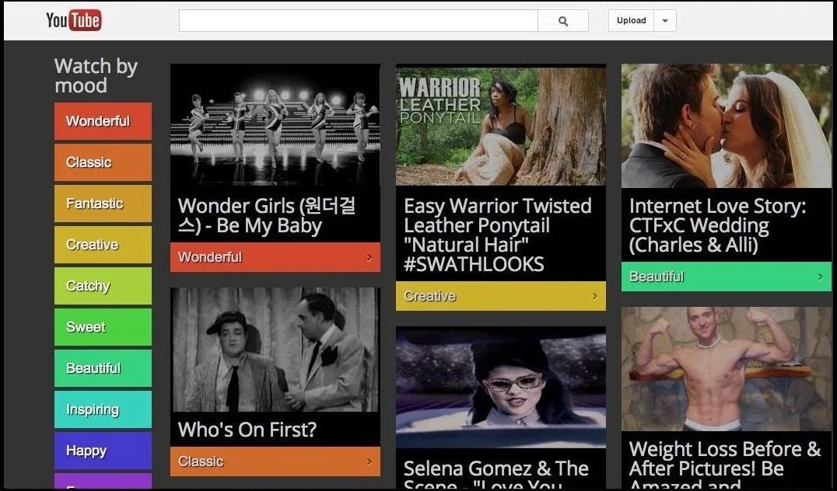Click the chevron on the Beautiful tag bar
The height and width of the screenshot is (491, 837).
click(821, 277)
